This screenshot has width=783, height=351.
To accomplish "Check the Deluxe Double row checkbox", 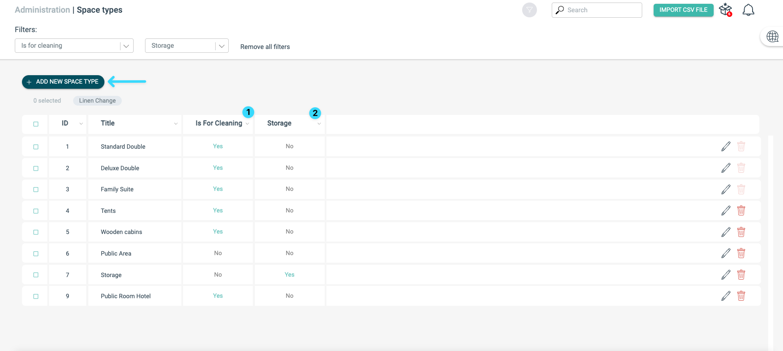I will (36, 168).
